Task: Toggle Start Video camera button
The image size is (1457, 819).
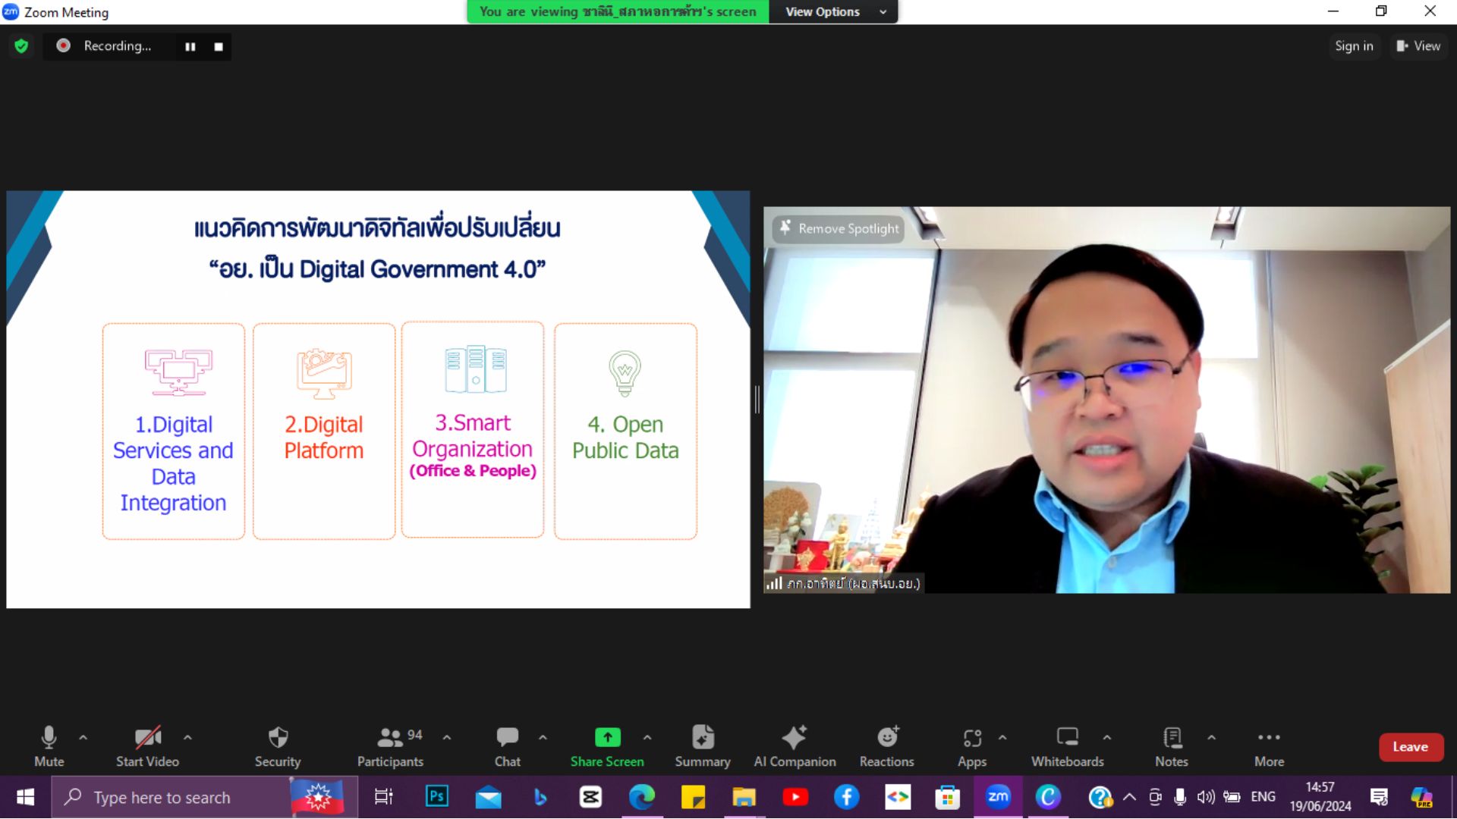Action: 147,738
